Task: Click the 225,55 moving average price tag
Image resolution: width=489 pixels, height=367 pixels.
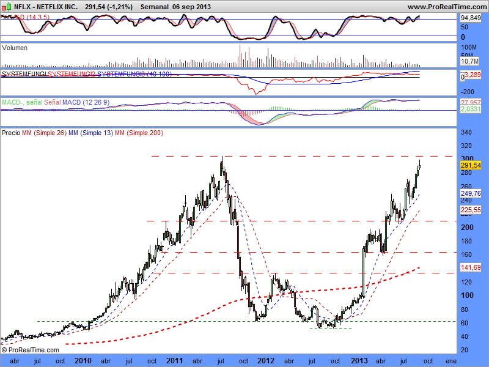Action: [x=471, y=210]
